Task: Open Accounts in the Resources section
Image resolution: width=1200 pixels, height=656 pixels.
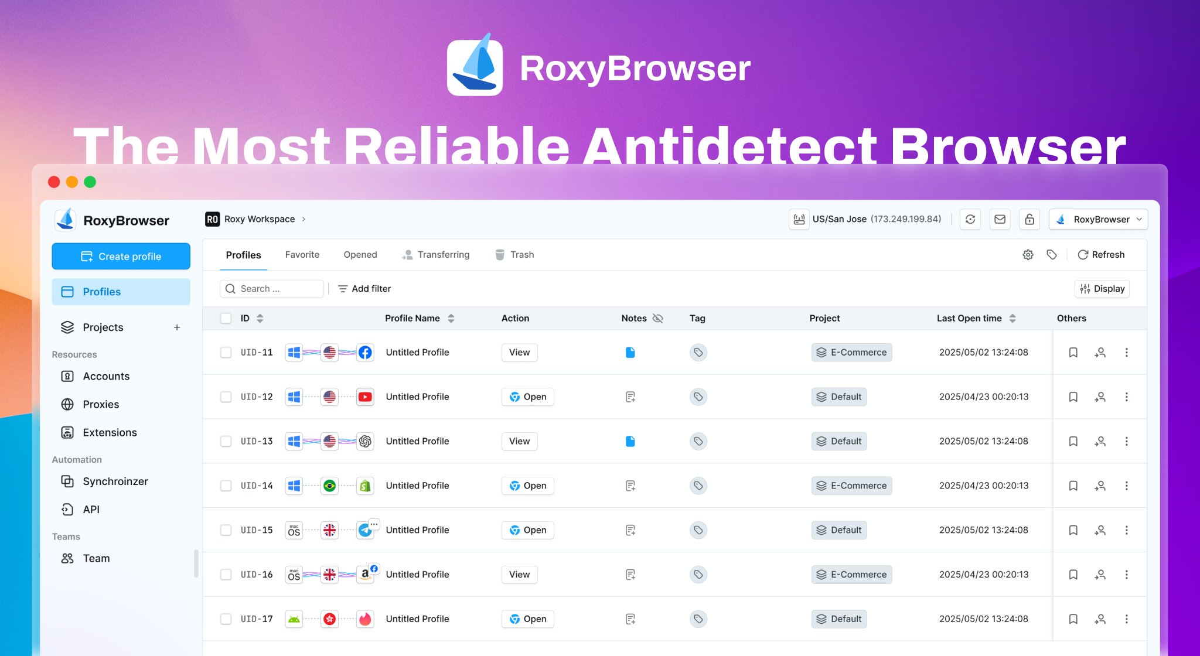Action: (106, 376)
